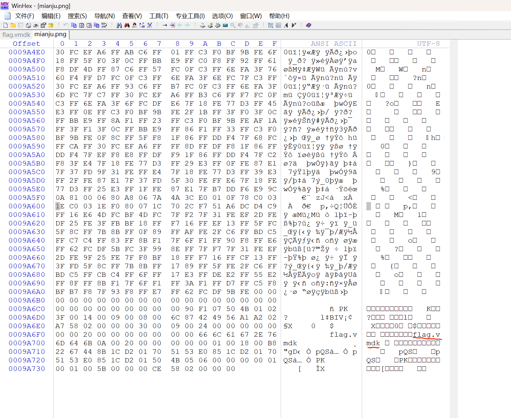Open the 帮助(H) menu
Viewport: 511px width, 418px height.
point(279,16)
